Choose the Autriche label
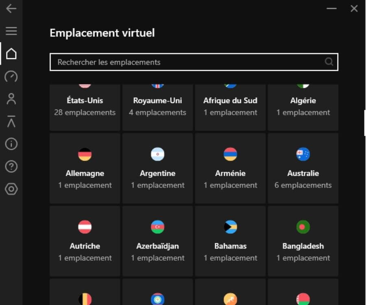 tap(85, 246)
